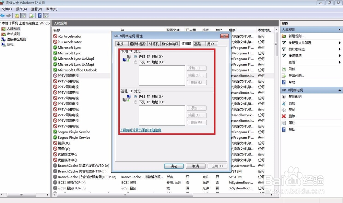
Task: Click the 应用(A) button
Action: [217, 166]
